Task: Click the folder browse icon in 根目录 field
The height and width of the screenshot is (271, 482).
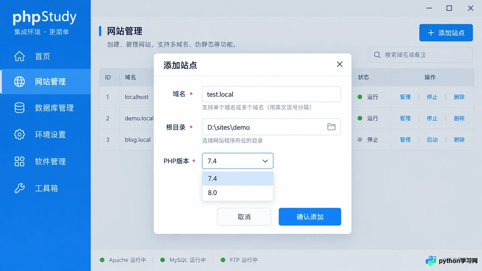Action: point(331,127)
